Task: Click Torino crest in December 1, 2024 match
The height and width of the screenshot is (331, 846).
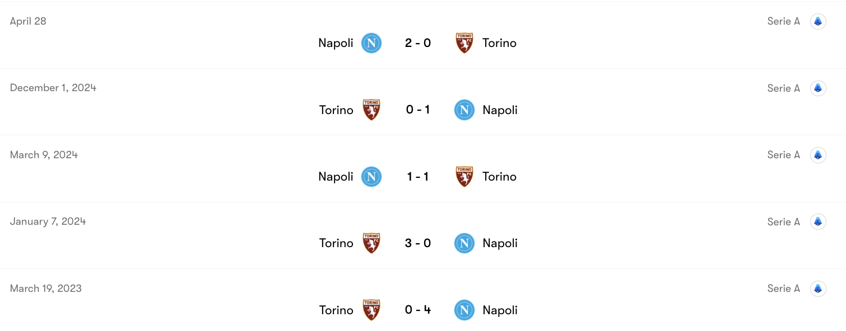Action: [371, 110]
